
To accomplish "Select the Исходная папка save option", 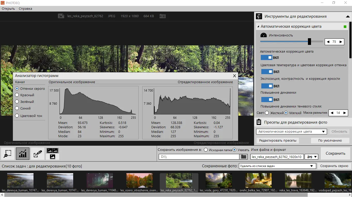I will click(x=206, y=150).
